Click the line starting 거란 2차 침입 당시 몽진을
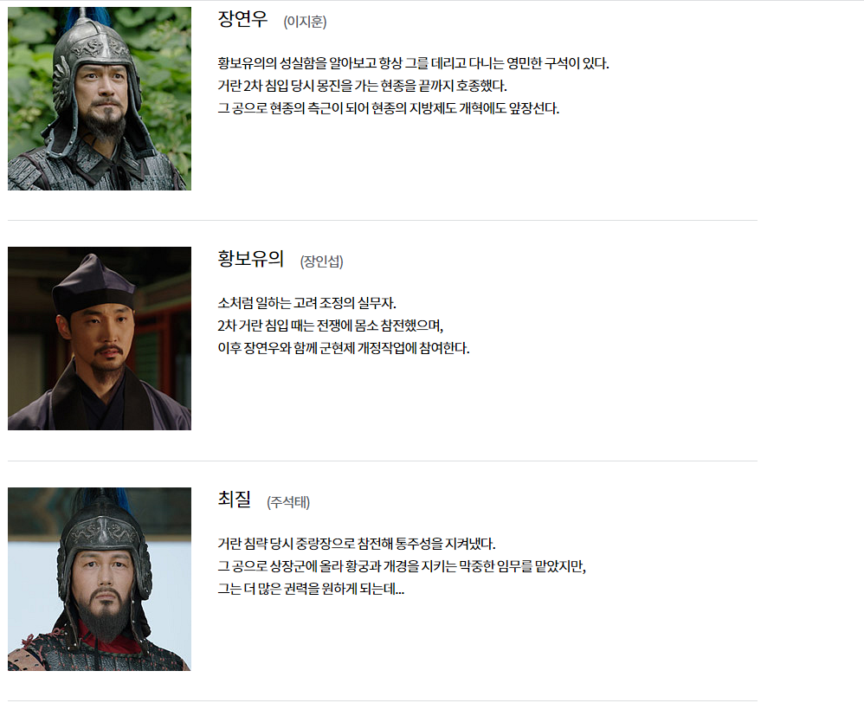The height and width of the screenshot is (716, 864). tap(362, 86)
